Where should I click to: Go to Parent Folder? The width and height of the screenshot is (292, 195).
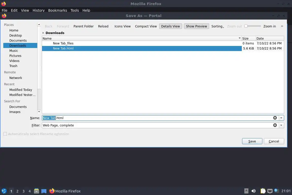point(83,26)
